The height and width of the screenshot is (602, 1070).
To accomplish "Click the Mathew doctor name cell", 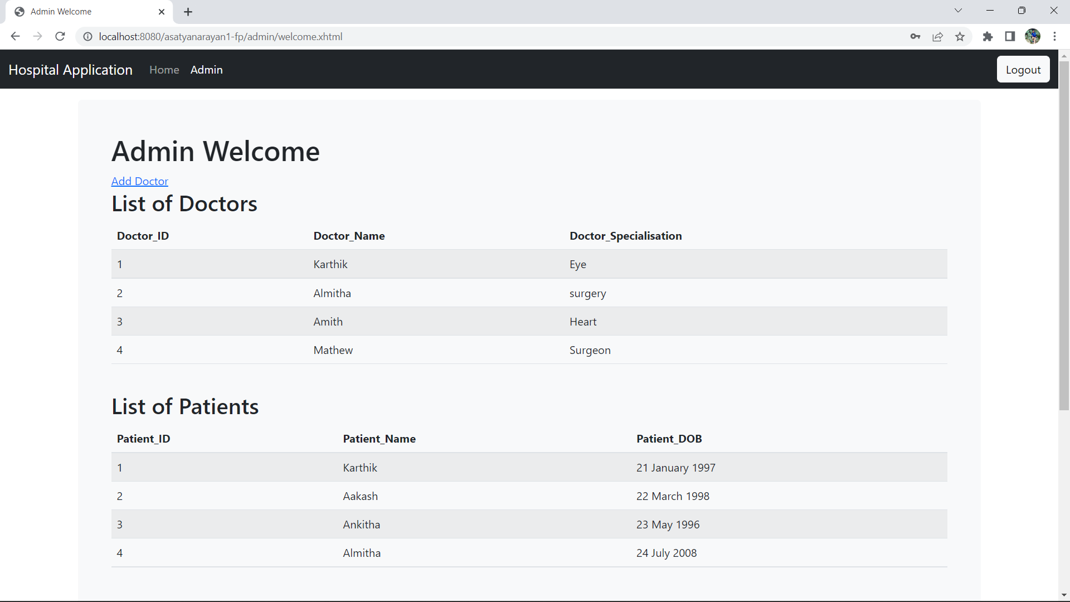I will (x=333, y=350).
